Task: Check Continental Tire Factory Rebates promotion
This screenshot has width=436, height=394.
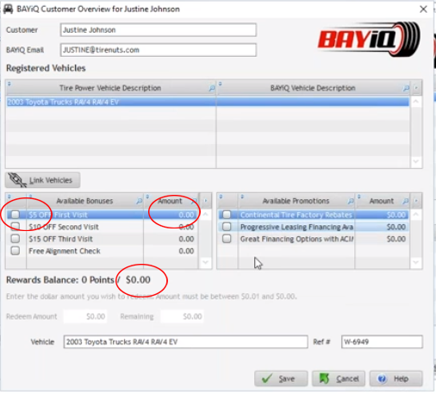Action: (x=227, y=215)
